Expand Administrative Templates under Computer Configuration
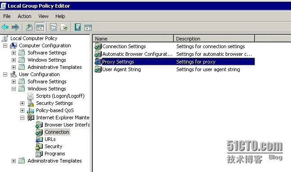This screenshot has height=172, width=291. click(x=14, y=67)
